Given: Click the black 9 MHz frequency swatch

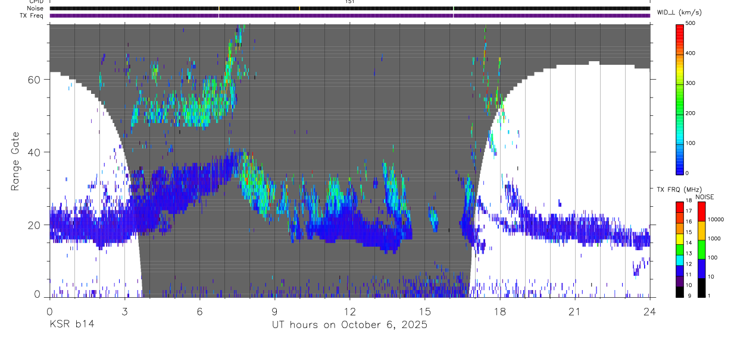Looking at the screenshot, I should (x=680, y=292).
